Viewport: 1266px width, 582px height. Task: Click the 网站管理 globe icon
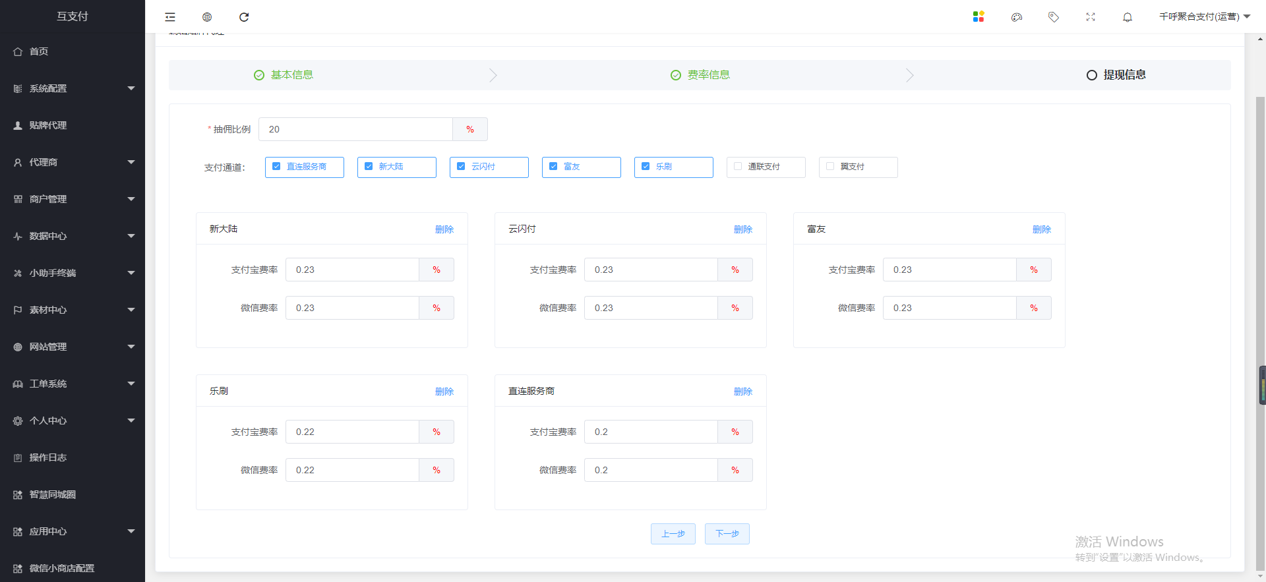[18, 347]
